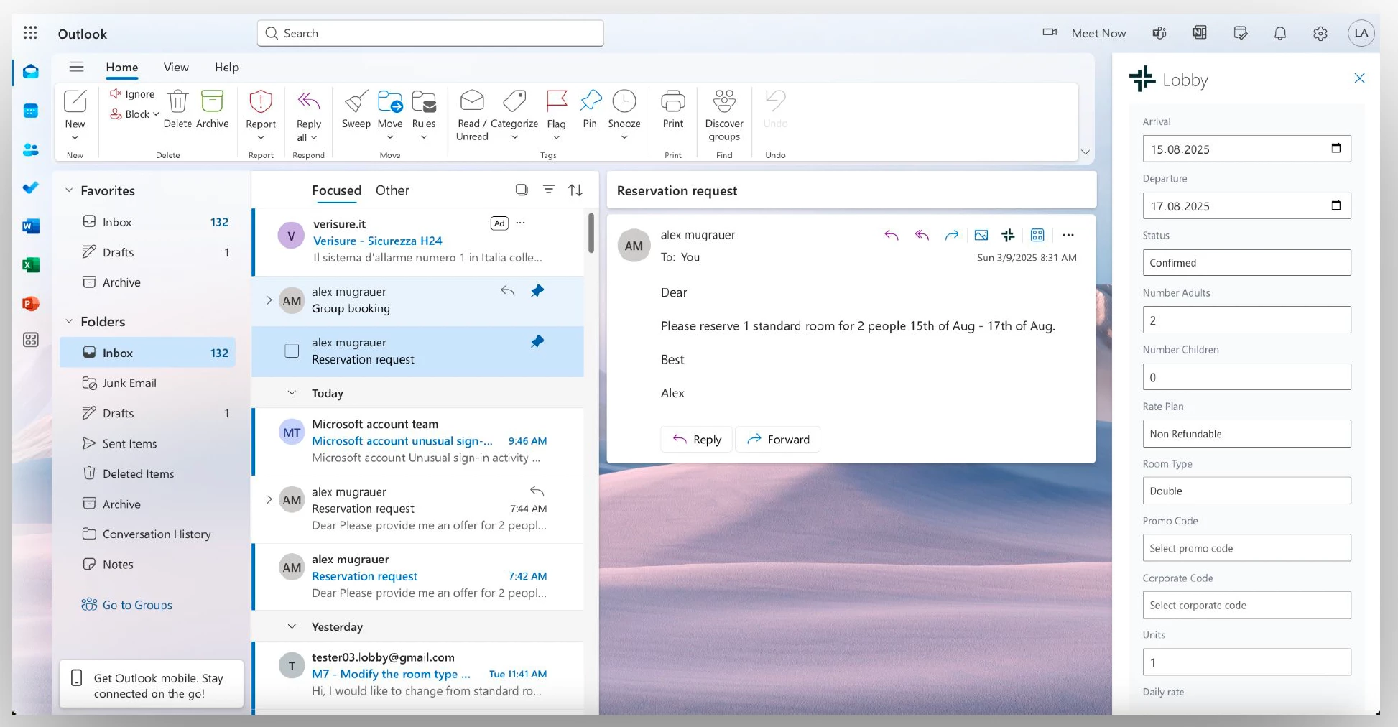The width and height of the screenshot is (1398, 727).
Task: Expand the Group booking conversation thread
Action: coord(269,300)
